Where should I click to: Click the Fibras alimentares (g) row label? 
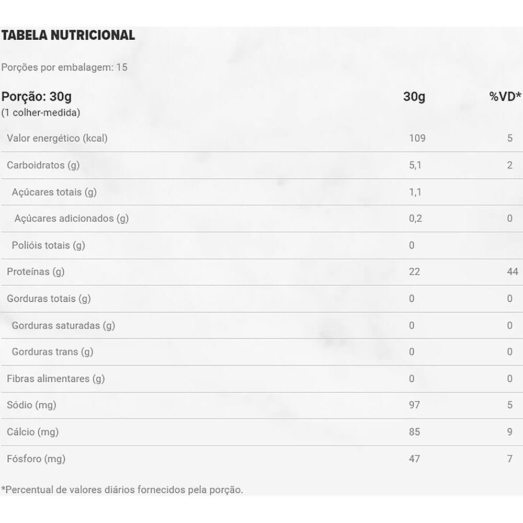pyautogui.click(x=56, y=379)
